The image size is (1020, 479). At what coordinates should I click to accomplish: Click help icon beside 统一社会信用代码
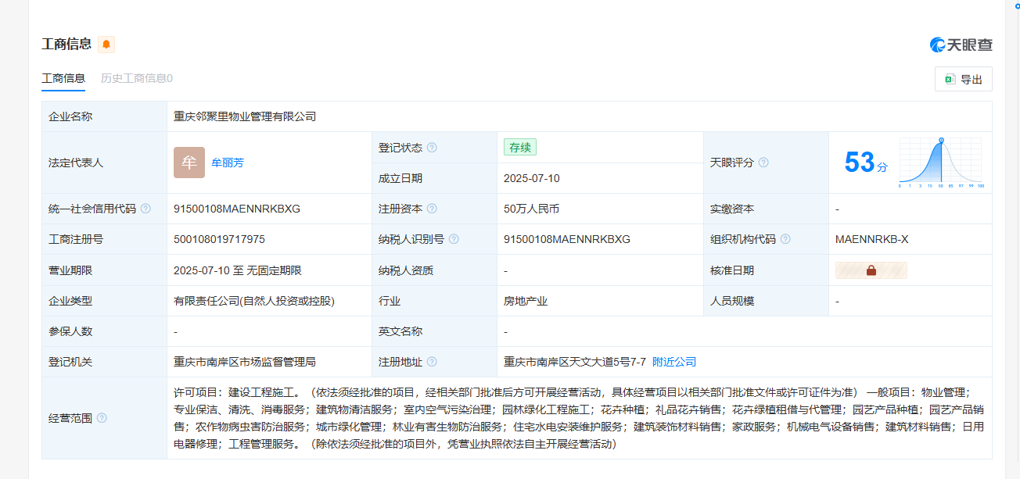[145, 209]
